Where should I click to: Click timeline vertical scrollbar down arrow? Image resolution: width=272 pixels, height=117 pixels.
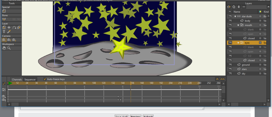[x=224, y=100]
